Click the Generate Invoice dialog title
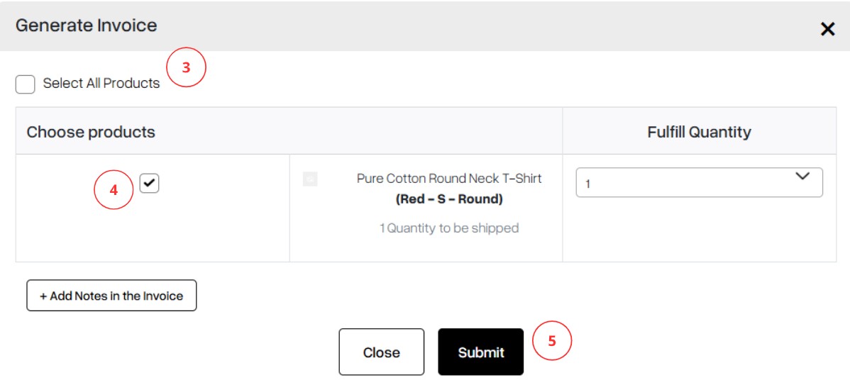The image size is (850, 392). 86,26
